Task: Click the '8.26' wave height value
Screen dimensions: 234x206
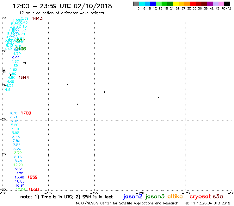Action: click(x=17, y=149)
